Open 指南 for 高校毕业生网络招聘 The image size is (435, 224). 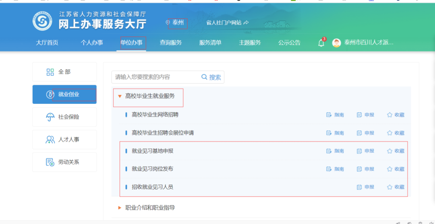click(335, 115)
